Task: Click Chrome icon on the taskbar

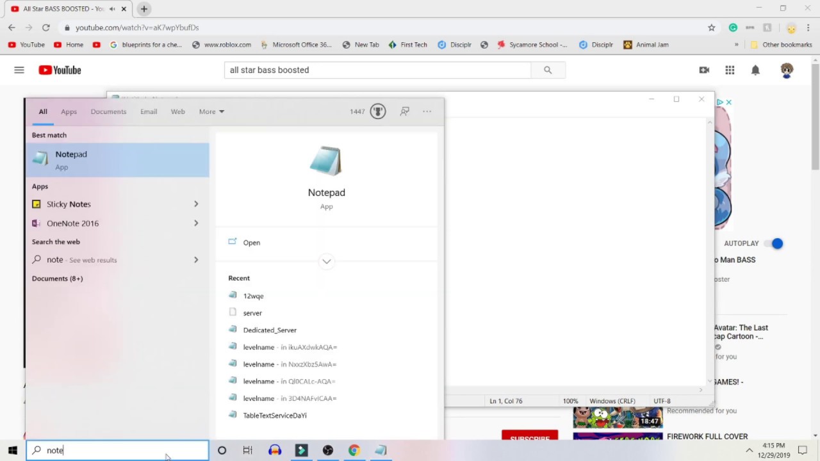Action: pyautogui.click(x=354, y=450)
